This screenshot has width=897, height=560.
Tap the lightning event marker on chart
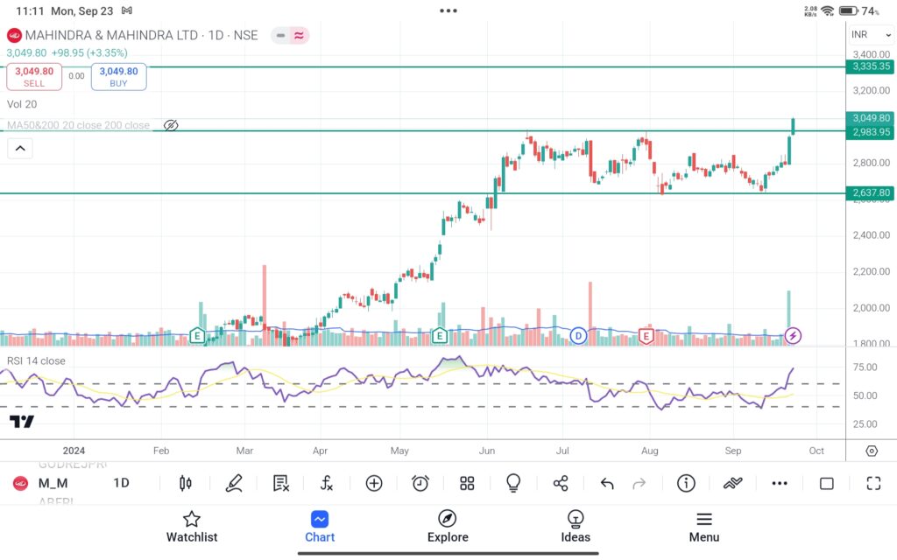pyautogui.click(x=793, y=335)
